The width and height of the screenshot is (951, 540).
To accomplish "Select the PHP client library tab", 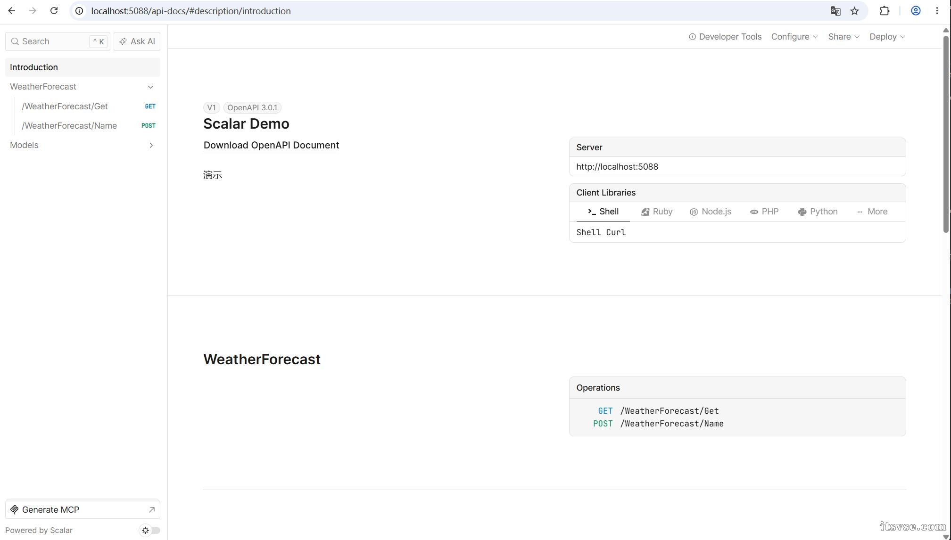I will 764,212.
